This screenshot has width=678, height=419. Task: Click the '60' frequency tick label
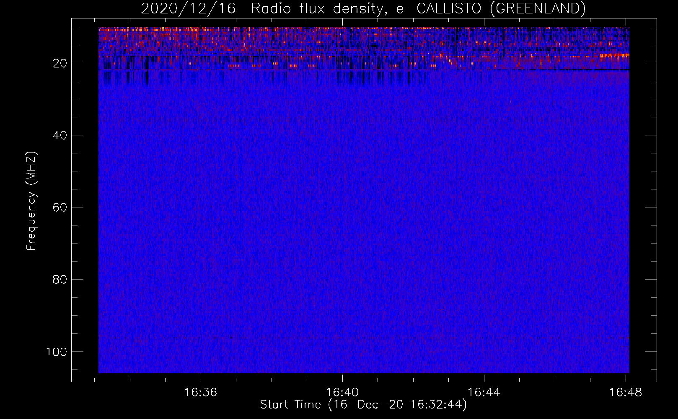60,207
